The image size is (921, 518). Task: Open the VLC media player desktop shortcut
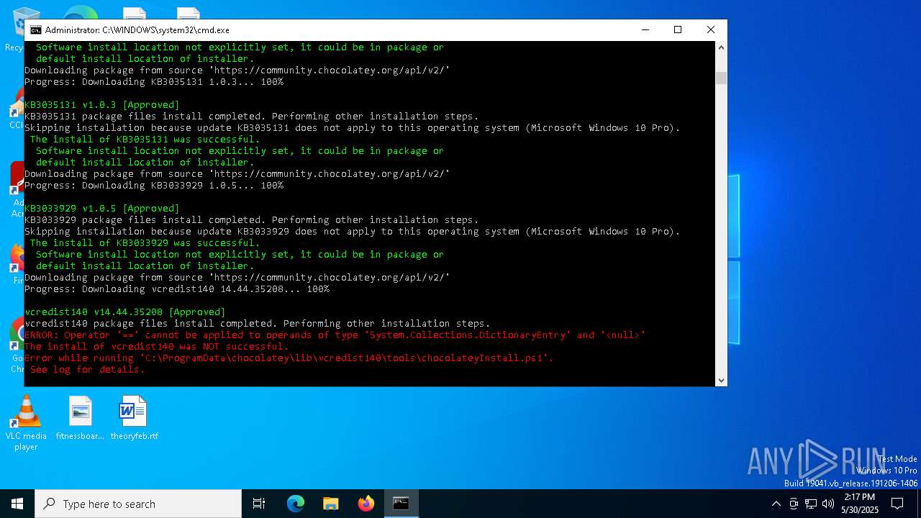[26, 423]
